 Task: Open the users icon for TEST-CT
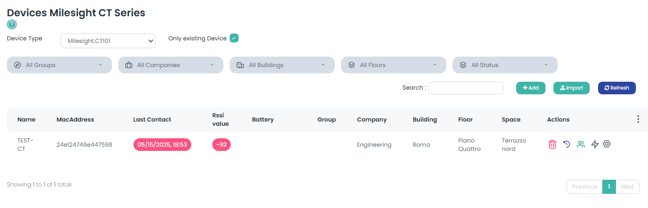pos(581,144)
